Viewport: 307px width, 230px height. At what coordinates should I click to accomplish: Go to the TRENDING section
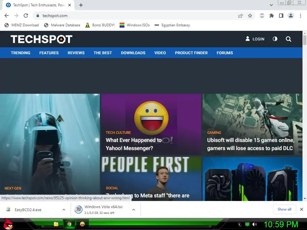[x=21, y=53]
